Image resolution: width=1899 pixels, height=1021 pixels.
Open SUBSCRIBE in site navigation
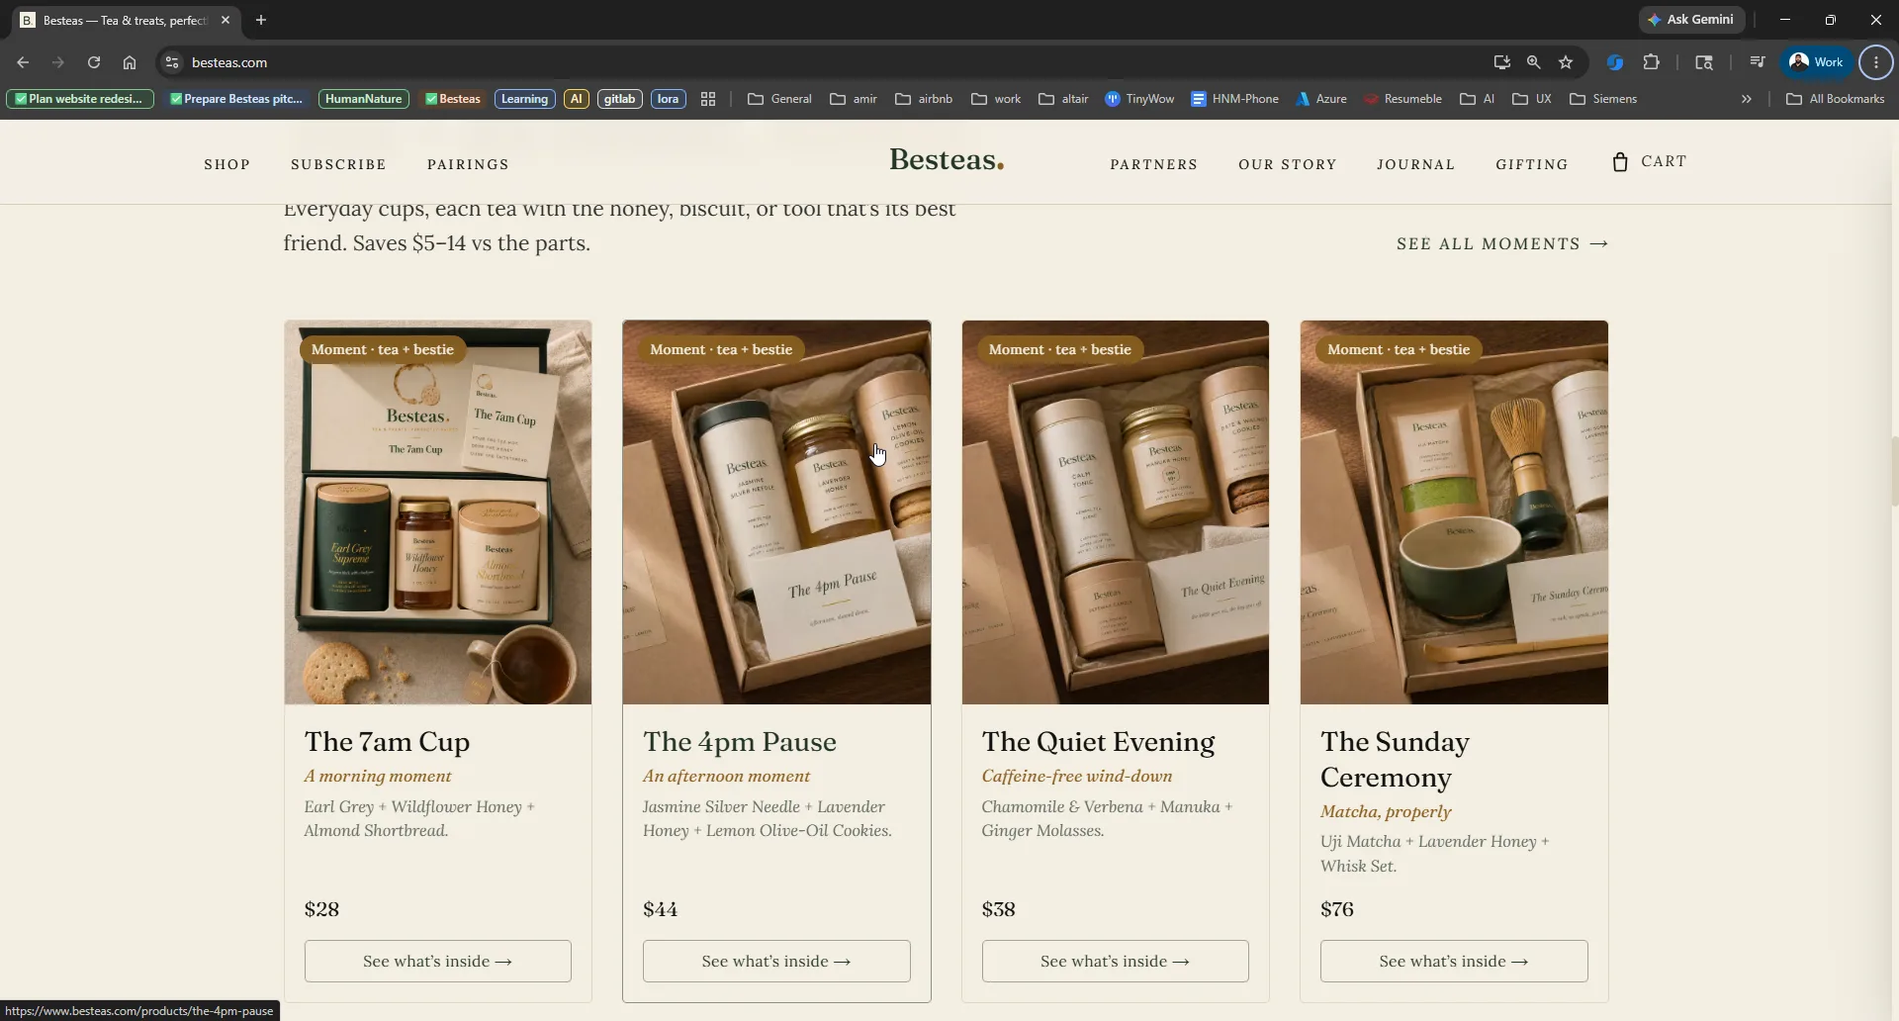tap(338, 164)
